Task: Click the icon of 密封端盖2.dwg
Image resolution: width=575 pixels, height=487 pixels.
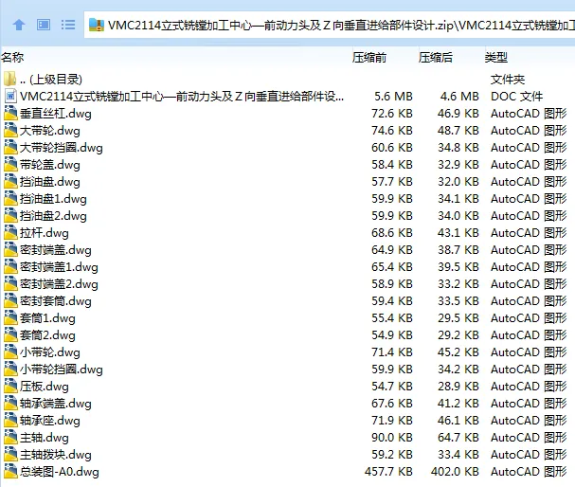Action: (10, 284)
